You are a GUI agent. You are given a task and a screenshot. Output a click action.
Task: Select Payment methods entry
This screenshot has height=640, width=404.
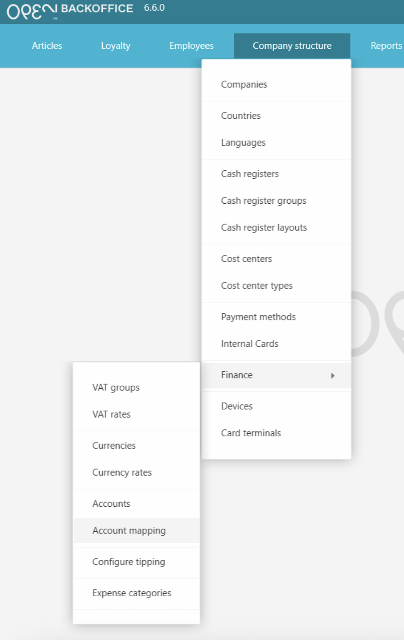click(x=258, y=317)
